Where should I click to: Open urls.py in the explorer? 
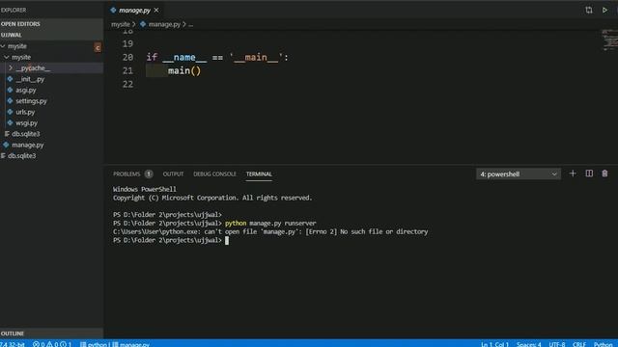coord(25,112)
